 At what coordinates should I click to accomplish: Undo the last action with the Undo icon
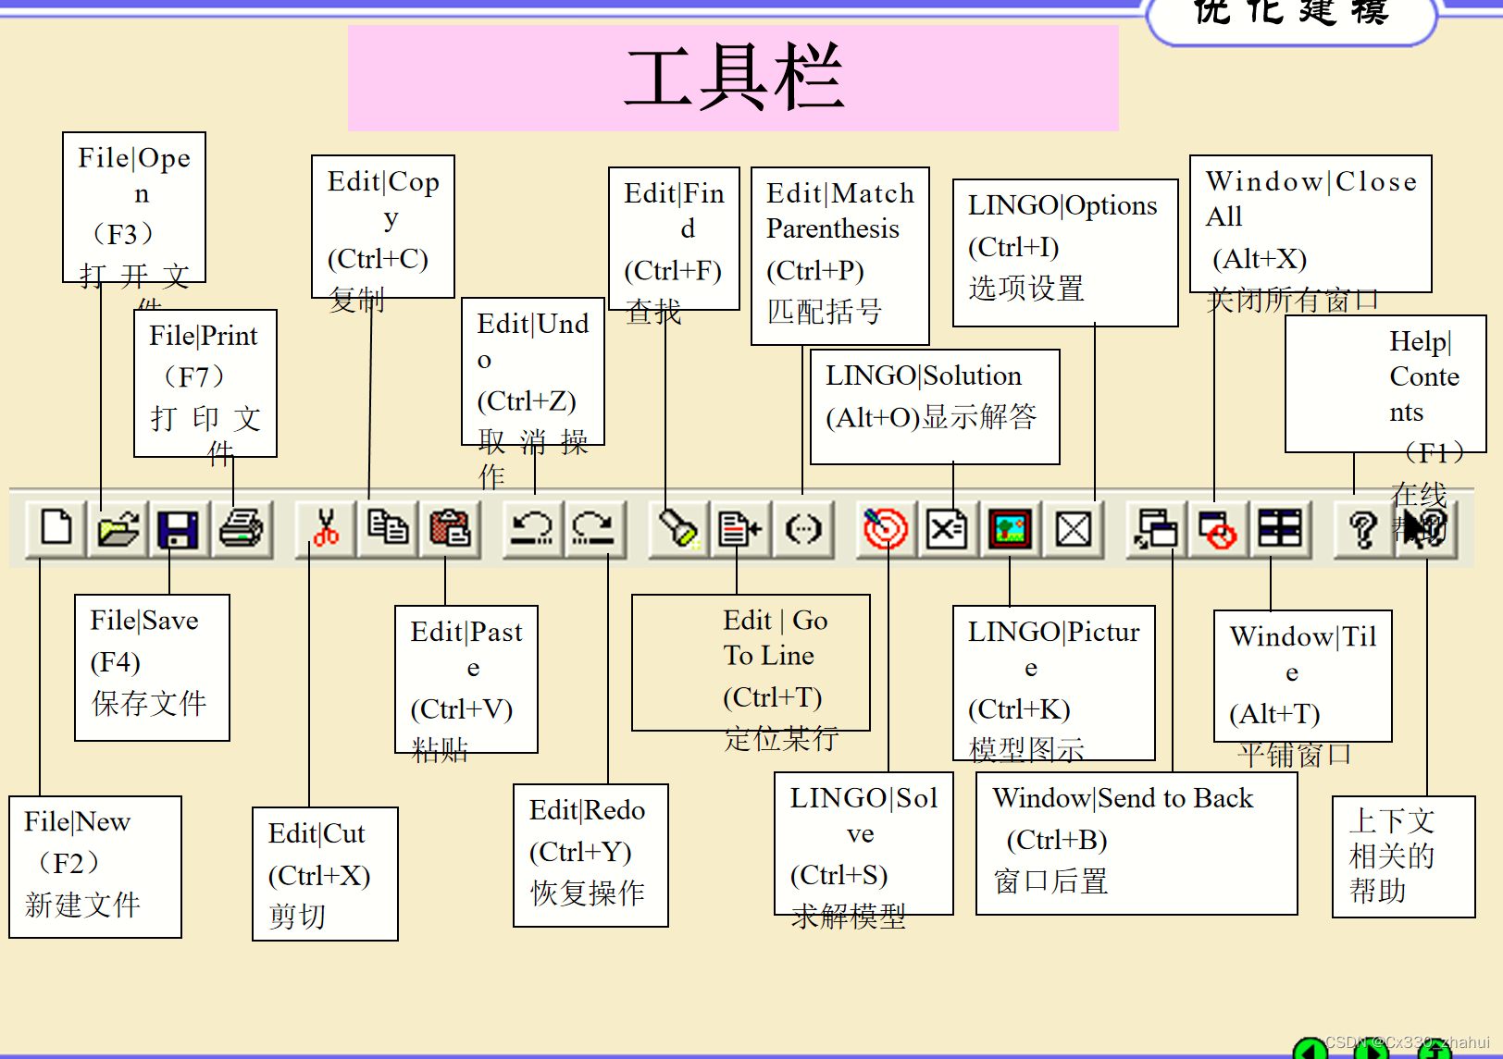532,529
